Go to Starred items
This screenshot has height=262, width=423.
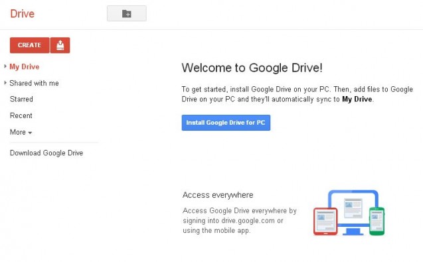tap(21, 99)
